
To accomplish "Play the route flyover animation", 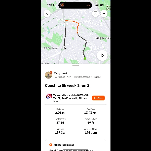I will [x=102, y=55].
